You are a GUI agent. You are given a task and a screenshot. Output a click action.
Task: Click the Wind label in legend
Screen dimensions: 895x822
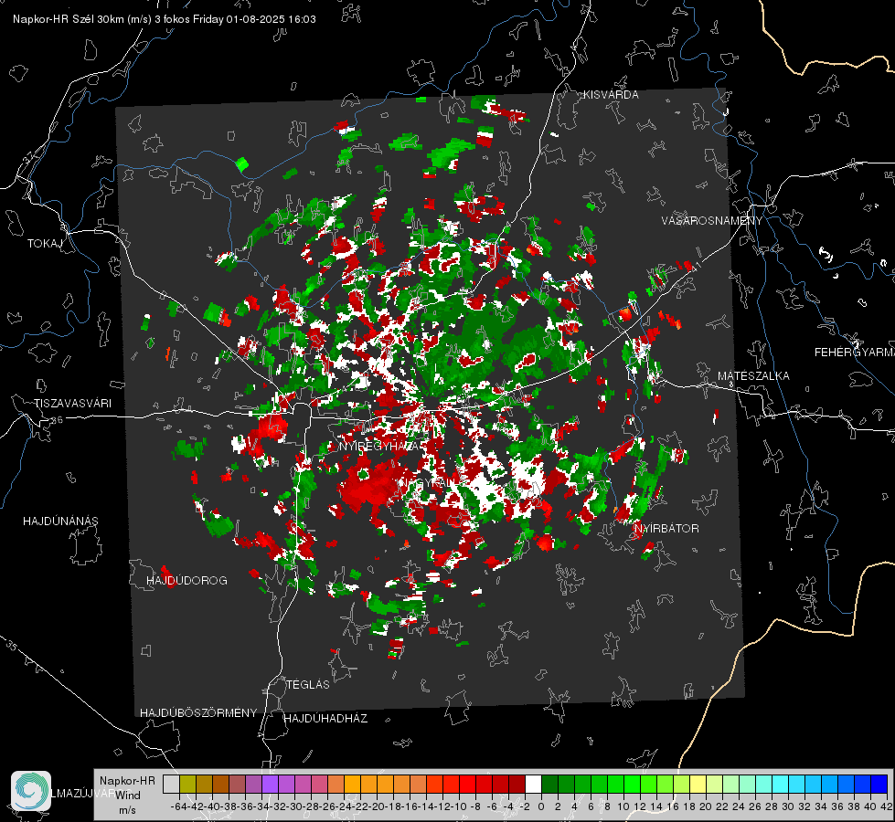(x=128, y=795)
